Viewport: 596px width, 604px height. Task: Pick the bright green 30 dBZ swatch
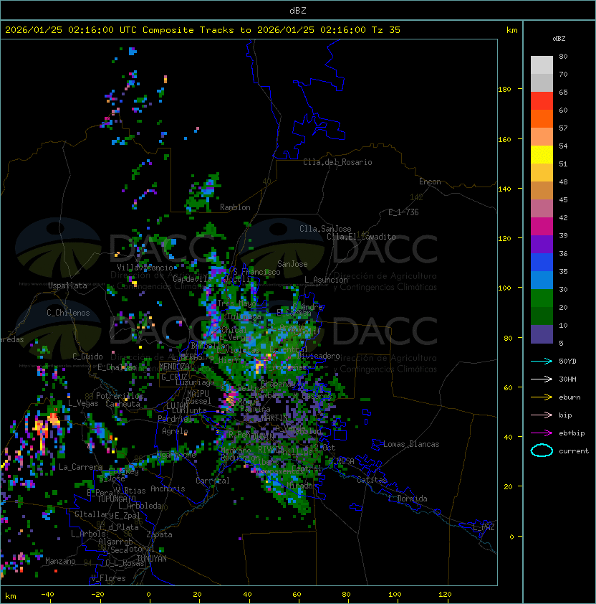[x=542, y=298]
